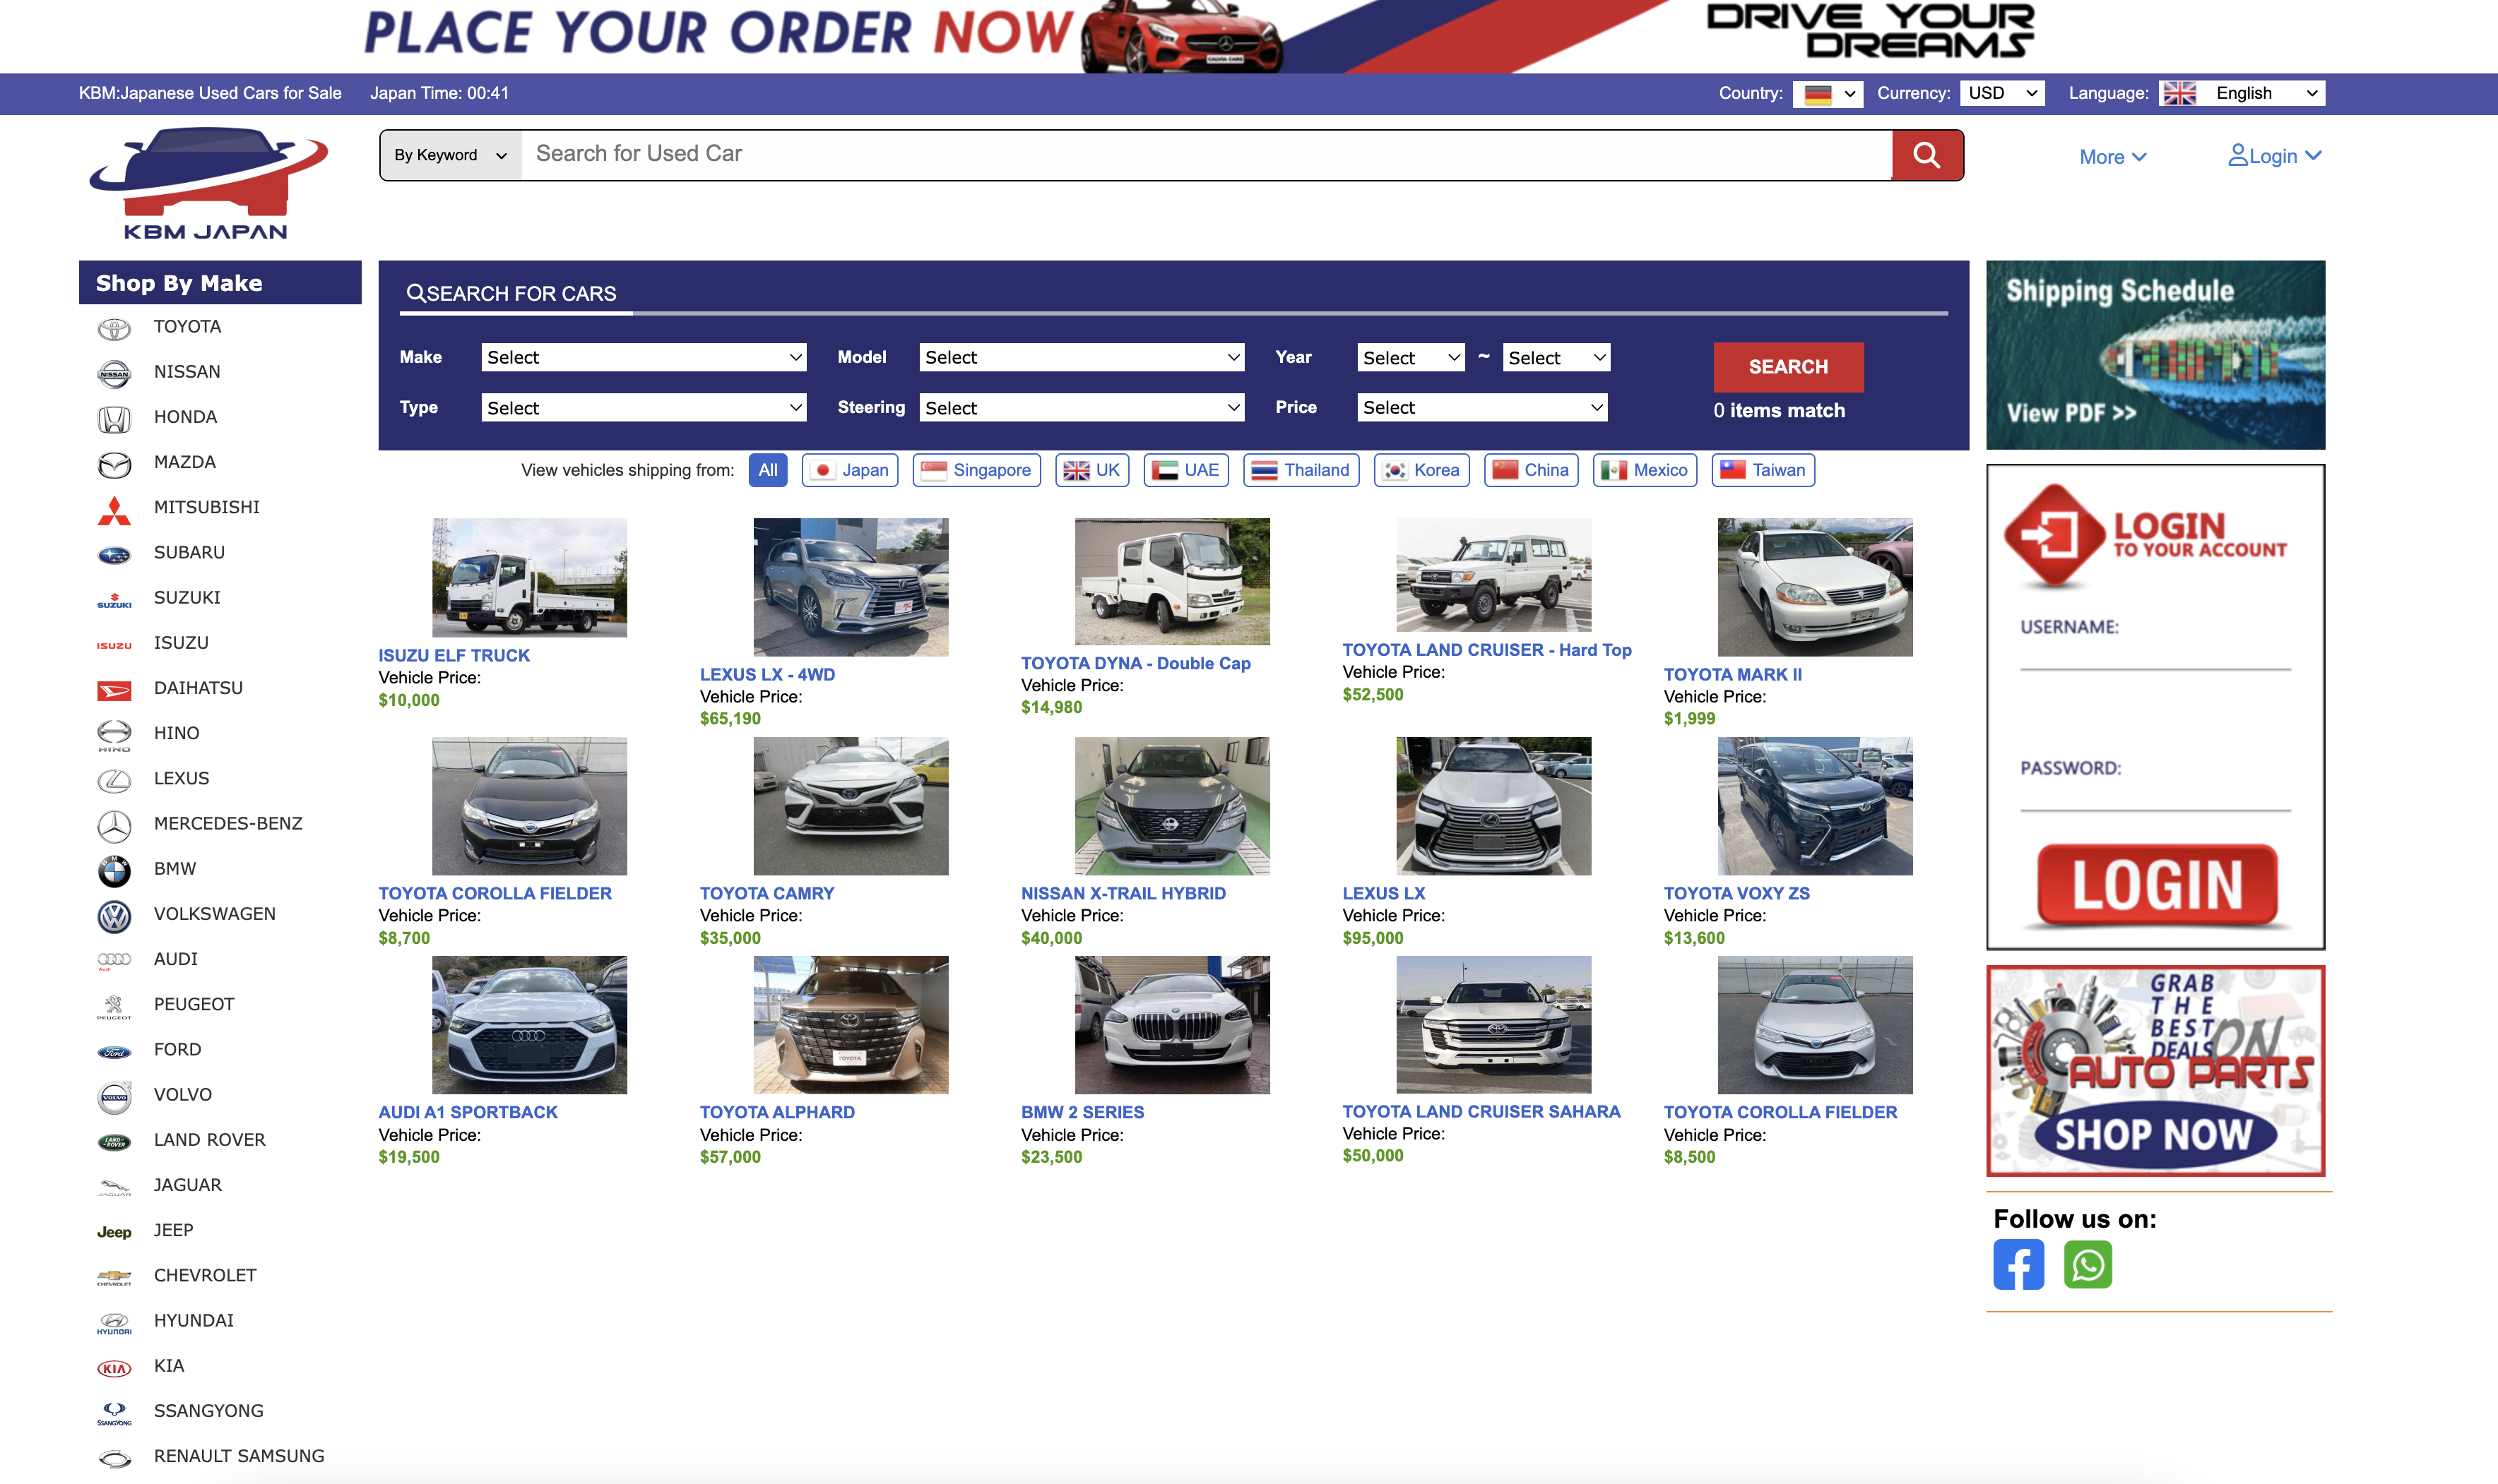
Task: Filter vehicles shipping from China
Action: coord(1531,470)
